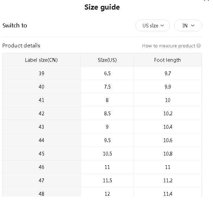213x207 pixels.
Task: Open the US size dropdown
Action: (153, 26)
